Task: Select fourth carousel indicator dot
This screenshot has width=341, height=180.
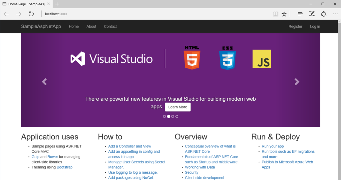Action: [177, 117]
